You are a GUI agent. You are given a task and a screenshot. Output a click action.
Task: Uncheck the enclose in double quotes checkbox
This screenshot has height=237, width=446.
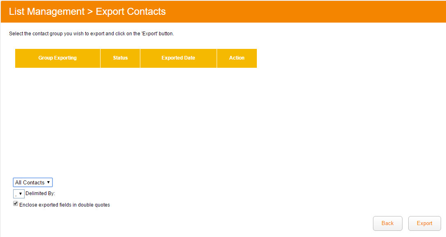16,204
